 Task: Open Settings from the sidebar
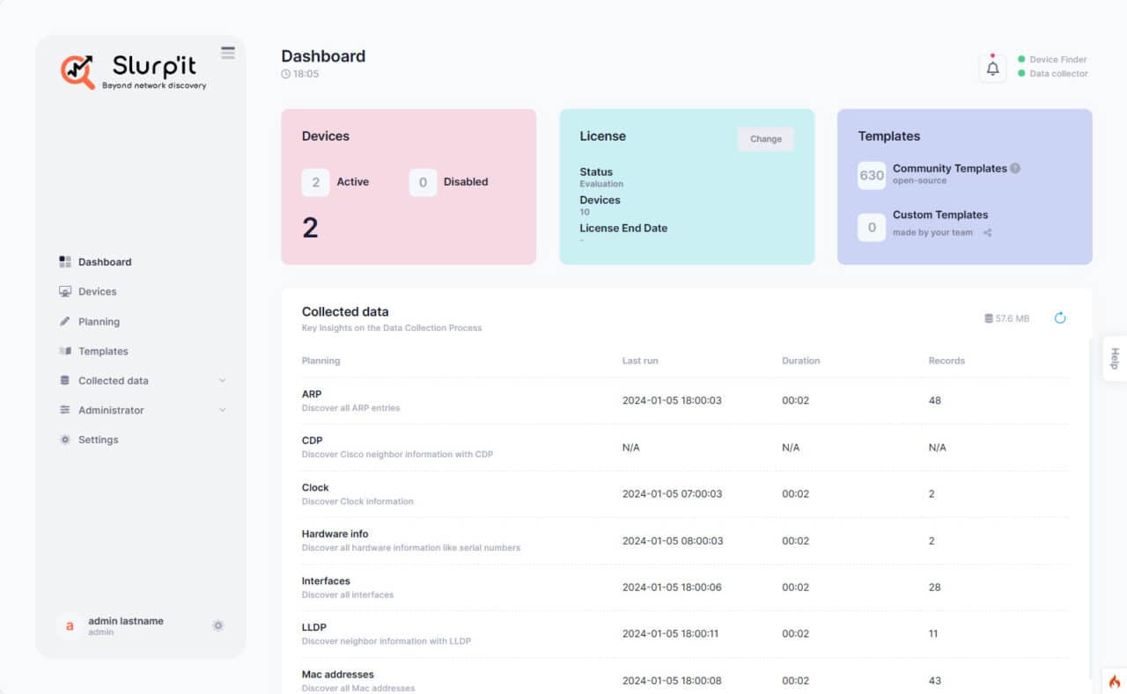(x=98, y=440)
